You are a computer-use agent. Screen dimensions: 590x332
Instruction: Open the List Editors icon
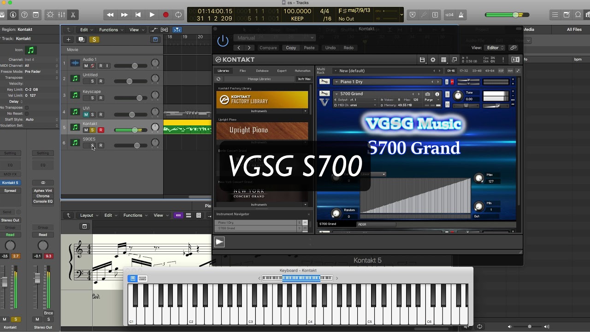pyautogui.click(x=555, y=15)
